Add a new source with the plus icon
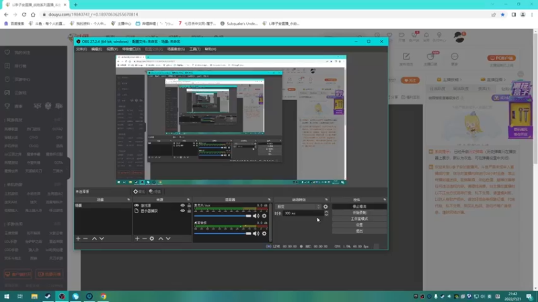The image size is (538, 302). coord(137,238)
